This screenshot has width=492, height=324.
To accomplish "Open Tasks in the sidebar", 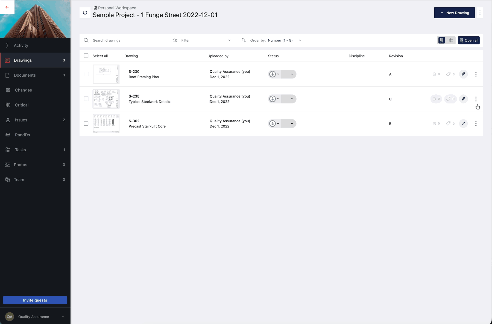I will coord(35,150).
